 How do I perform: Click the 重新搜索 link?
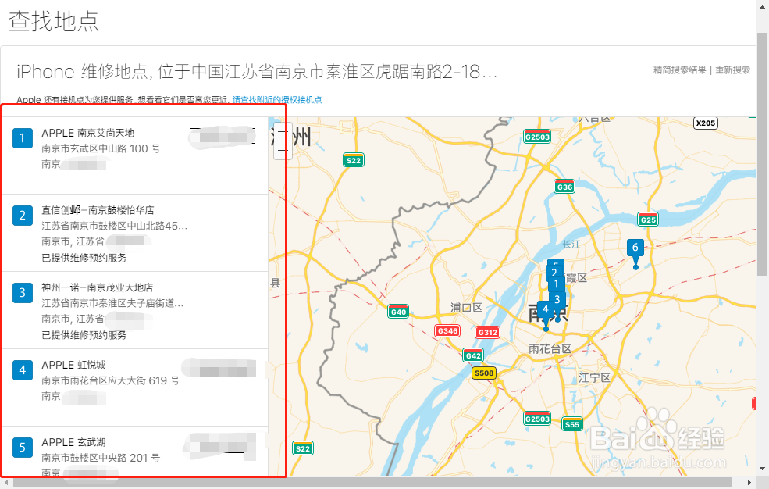click(733, 70)
